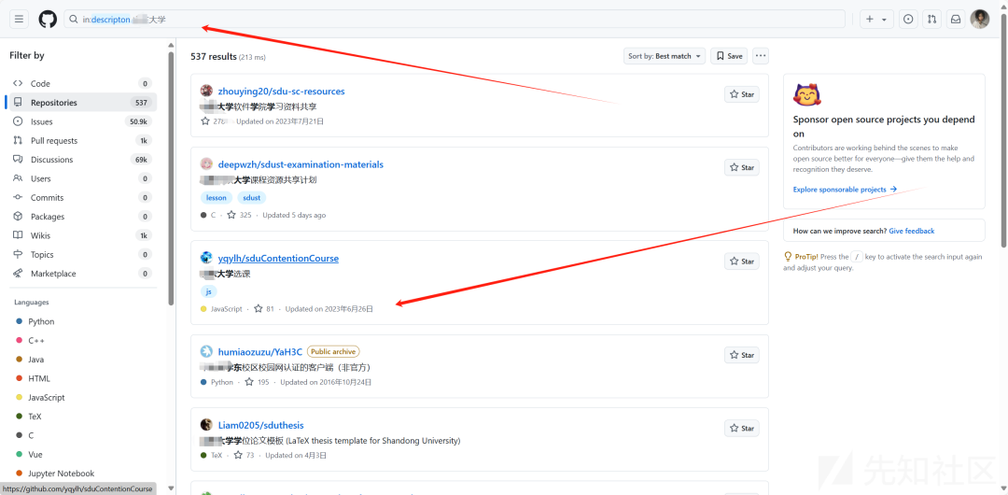The width and height of the screenshot is (1008, 495).
Task: Open yqylh/sduContentionCourse repository
Action: click(x=278, y=258)
